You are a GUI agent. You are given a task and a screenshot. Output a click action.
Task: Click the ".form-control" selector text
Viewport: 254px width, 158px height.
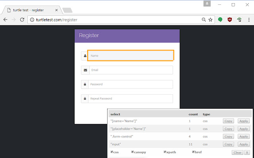[122, 137]
